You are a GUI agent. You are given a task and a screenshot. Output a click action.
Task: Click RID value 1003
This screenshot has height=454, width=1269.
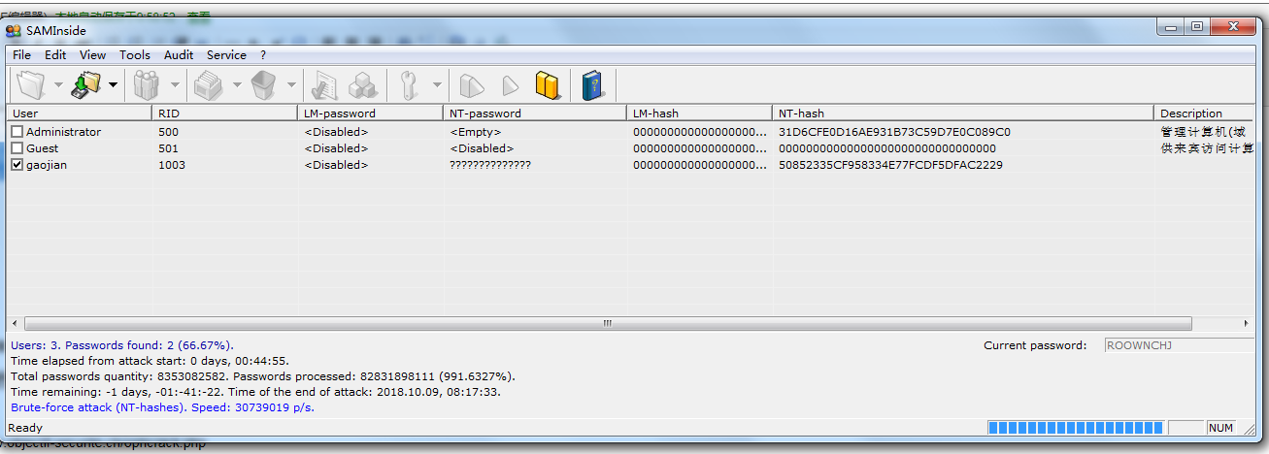click(x=172, y=165)
